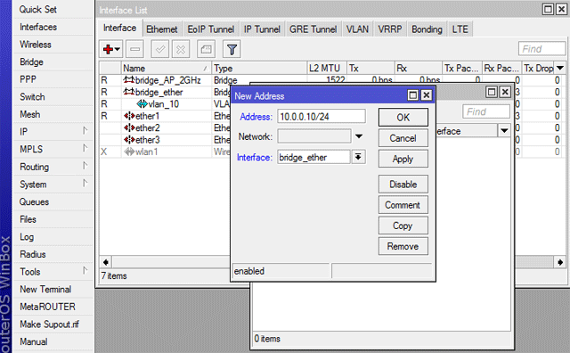Click Apply in New Address dialog
The width and height of the screenshot is (570, 353).
click(403, 159)
